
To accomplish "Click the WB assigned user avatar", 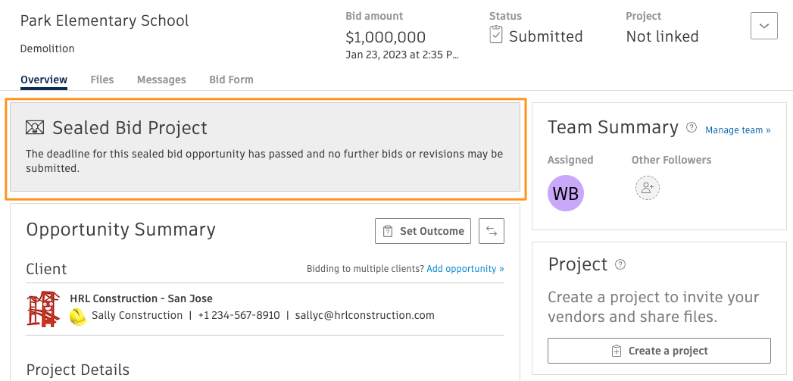I will click(566, 193).
